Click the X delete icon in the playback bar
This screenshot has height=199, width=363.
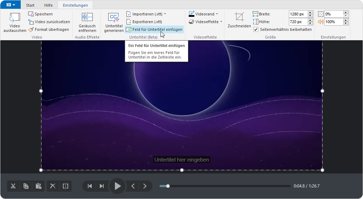pyautogui.click(x=53, y=186)
